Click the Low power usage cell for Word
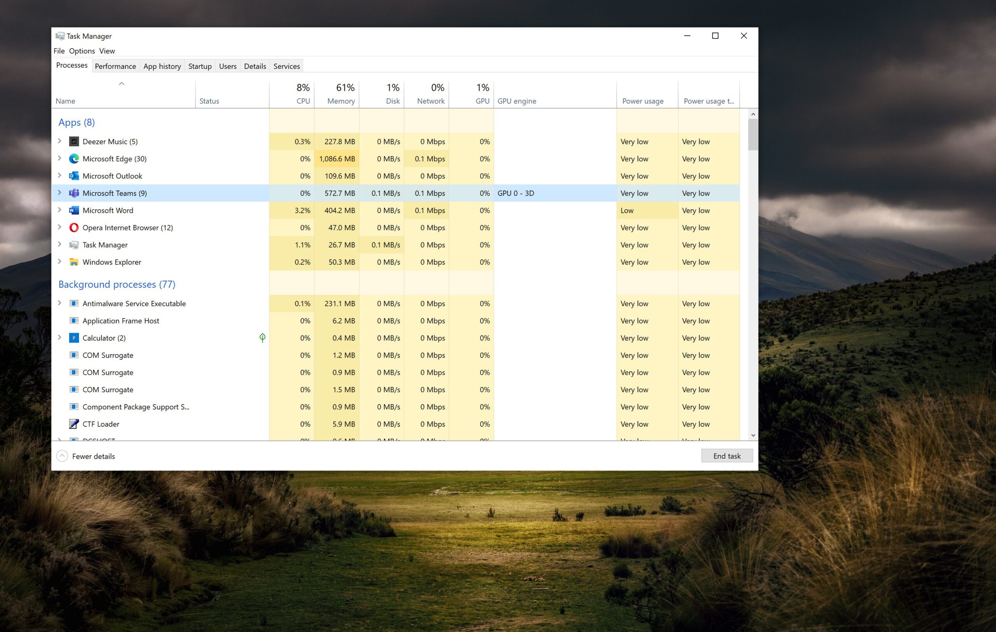996x632 pixels. (x=647, y=211)
